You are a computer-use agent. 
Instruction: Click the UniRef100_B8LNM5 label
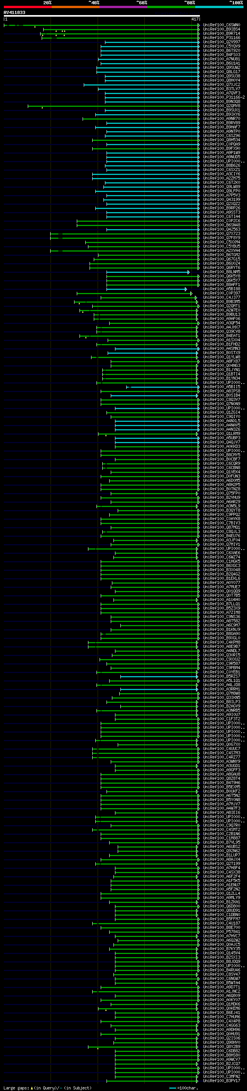(x=221, y=272)
